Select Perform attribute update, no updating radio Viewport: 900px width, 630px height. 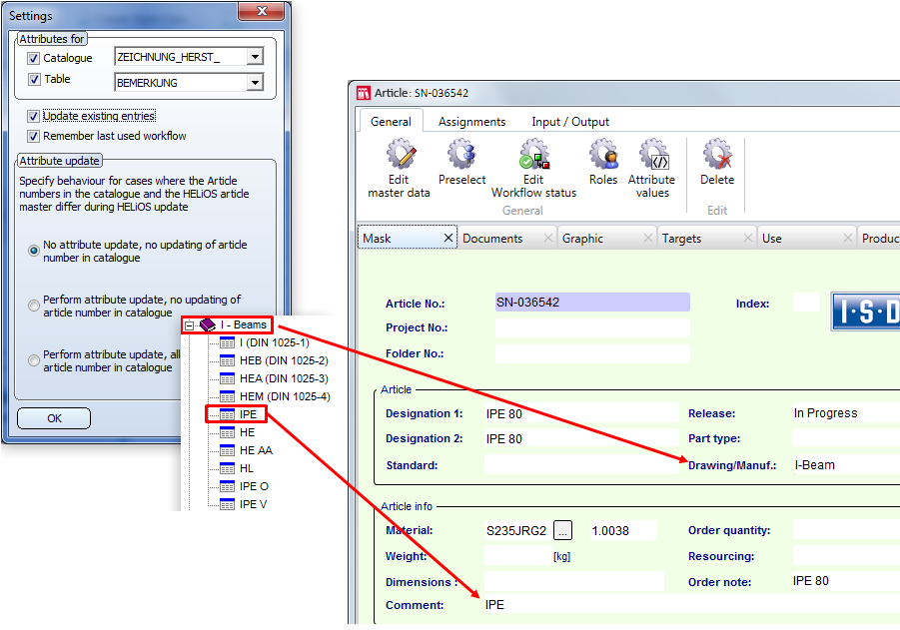pyautogui.click(x=34, y=306)
